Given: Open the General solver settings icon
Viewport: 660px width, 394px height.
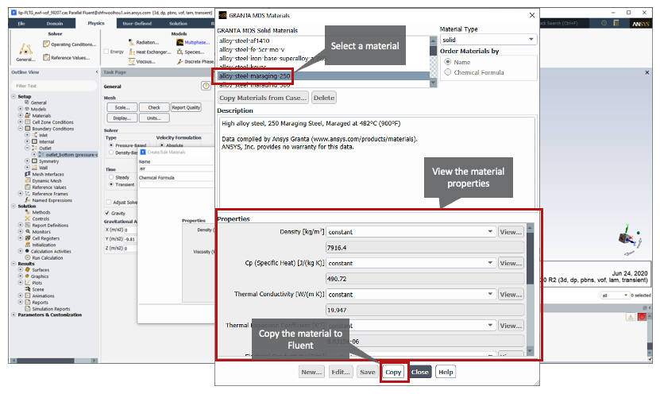Looking at the screenshot, I should (24, 51).
